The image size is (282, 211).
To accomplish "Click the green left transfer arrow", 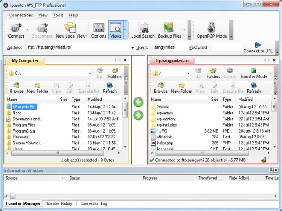I will pyautogui.click(x=138, y=102).
